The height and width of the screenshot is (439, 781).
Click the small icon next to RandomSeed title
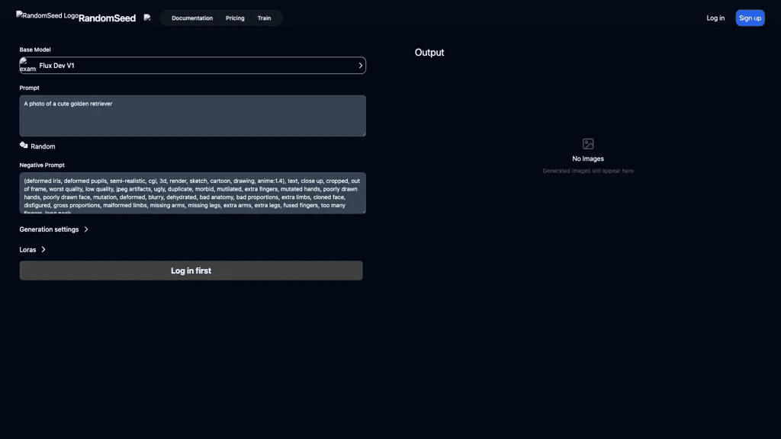(x=147, y=18)
